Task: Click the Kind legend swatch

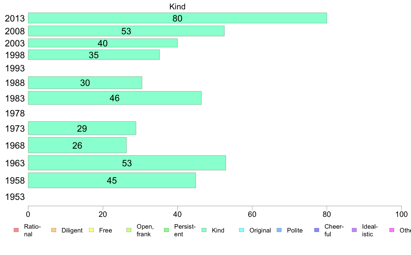Action: coord(204,230)
